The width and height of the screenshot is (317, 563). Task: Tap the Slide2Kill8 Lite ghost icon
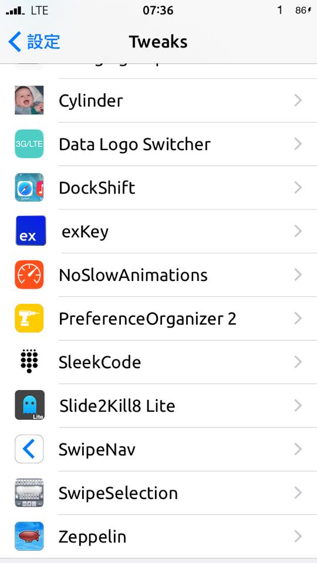coord(29,405)
